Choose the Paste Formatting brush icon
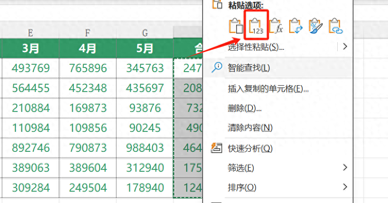 [x=315, y=26]
